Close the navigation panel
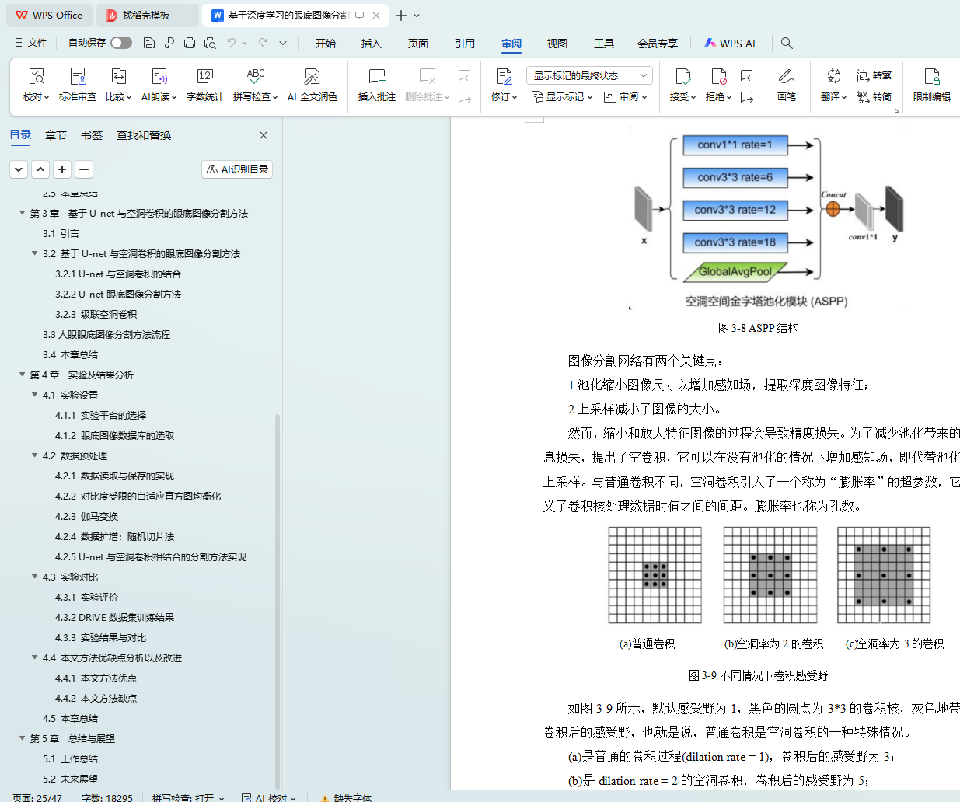 (264, 135)
